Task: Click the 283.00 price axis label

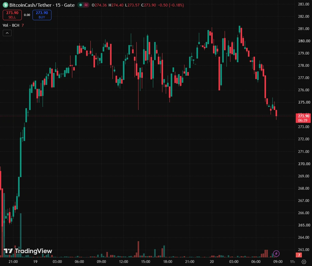Action: pyautogui.click(x=304, y=4)
